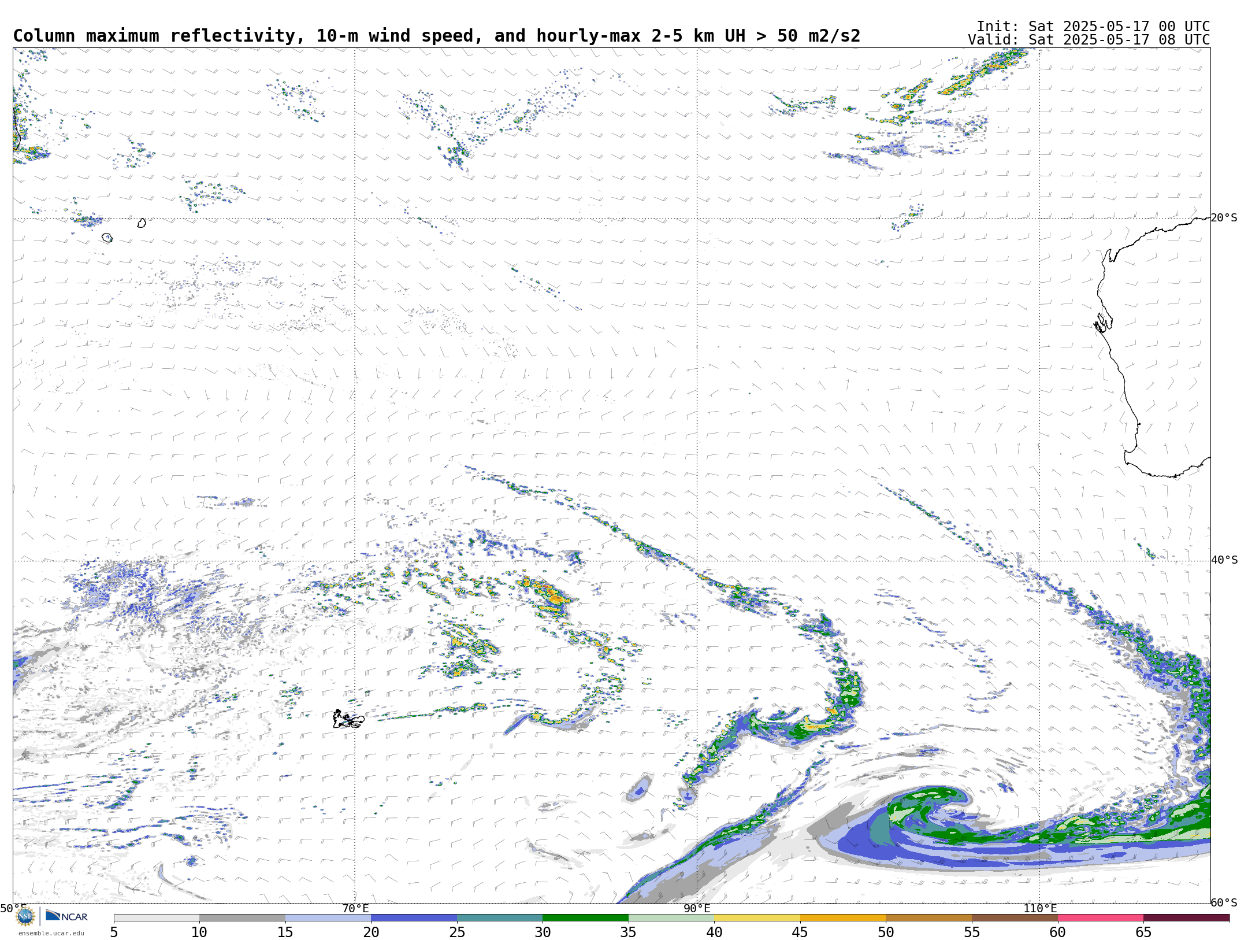This screenshot has width=1248, height=940.
Task: Click the colorbar tick label '55'
Action: pyautogui.click(x=972, y=932)
